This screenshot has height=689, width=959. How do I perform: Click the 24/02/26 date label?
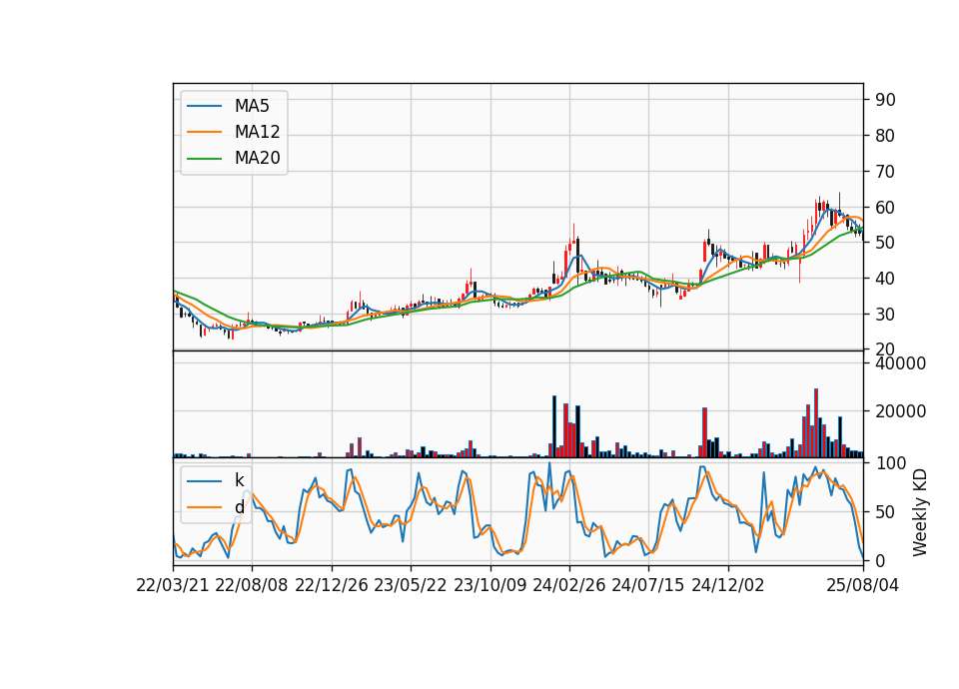pos(569,585)
